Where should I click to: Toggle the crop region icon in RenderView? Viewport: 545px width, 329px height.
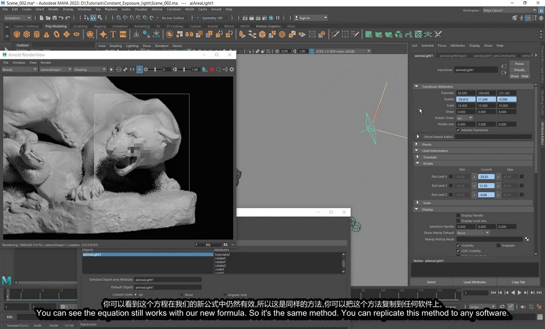(140, 70)
